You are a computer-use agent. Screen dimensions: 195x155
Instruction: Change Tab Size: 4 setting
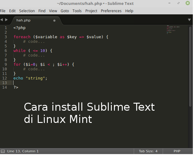[x=148, y=151]
